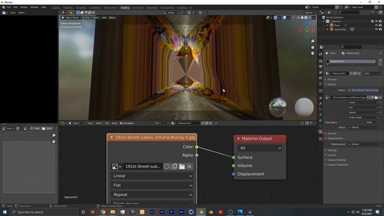This screenshot has width=384, height=216.
Task: Collapse the 191st-Street image texture node
Action: (x=112, y=137)
